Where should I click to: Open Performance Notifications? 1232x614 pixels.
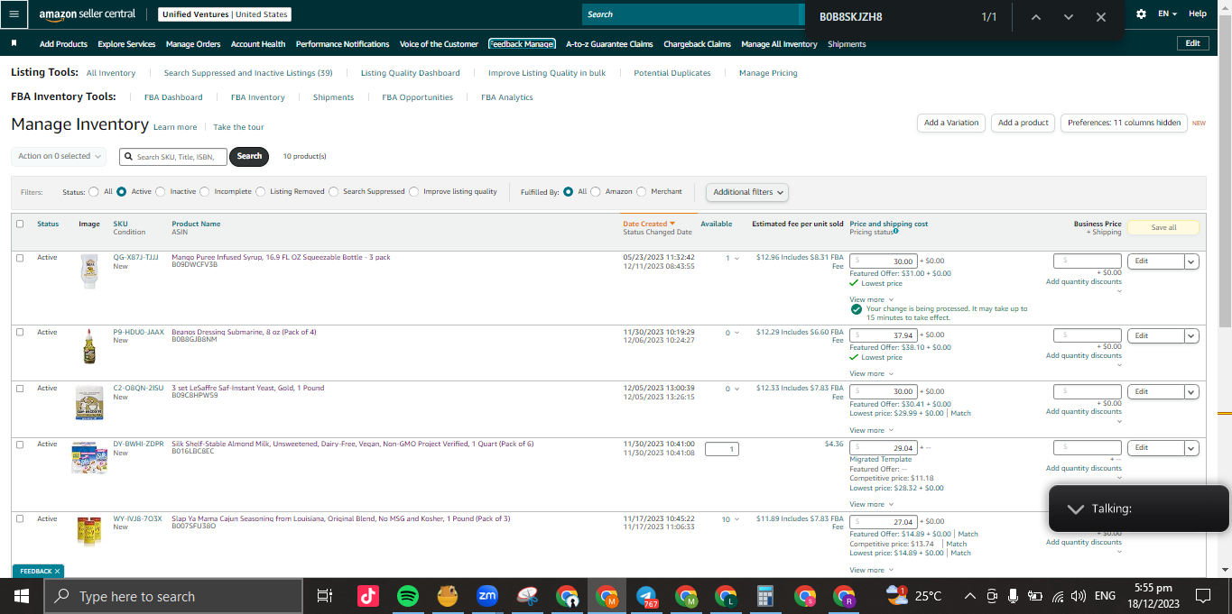pyautogui.click(x=342, y=43)
